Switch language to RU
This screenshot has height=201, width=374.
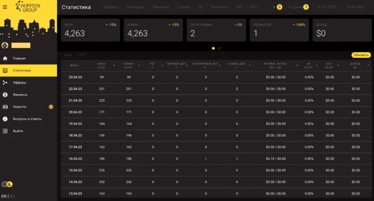[12, 196]
